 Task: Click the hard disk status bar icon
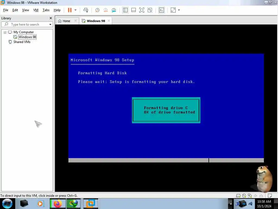tap(238, 196)
